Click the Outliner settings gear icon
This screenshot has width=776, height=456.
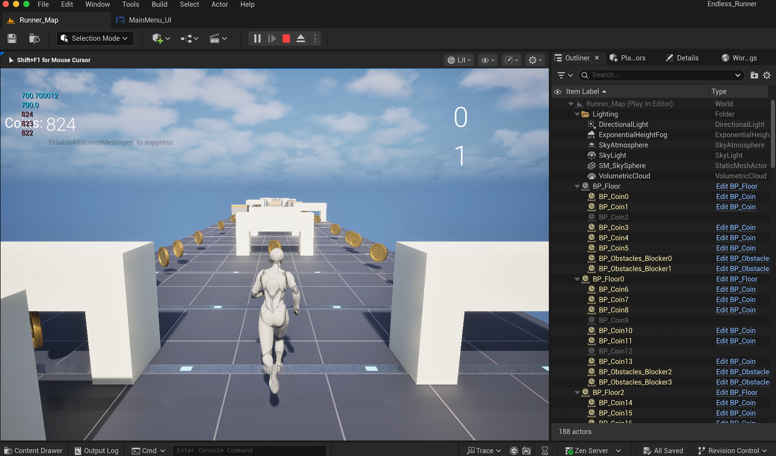tap(767, 75)
